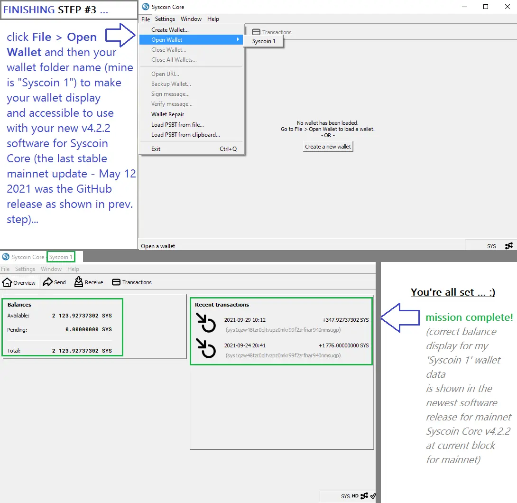Click the HD wallet indicator in the lower status bar
This screenshot has width=517, height=503.
coord(355,496)
